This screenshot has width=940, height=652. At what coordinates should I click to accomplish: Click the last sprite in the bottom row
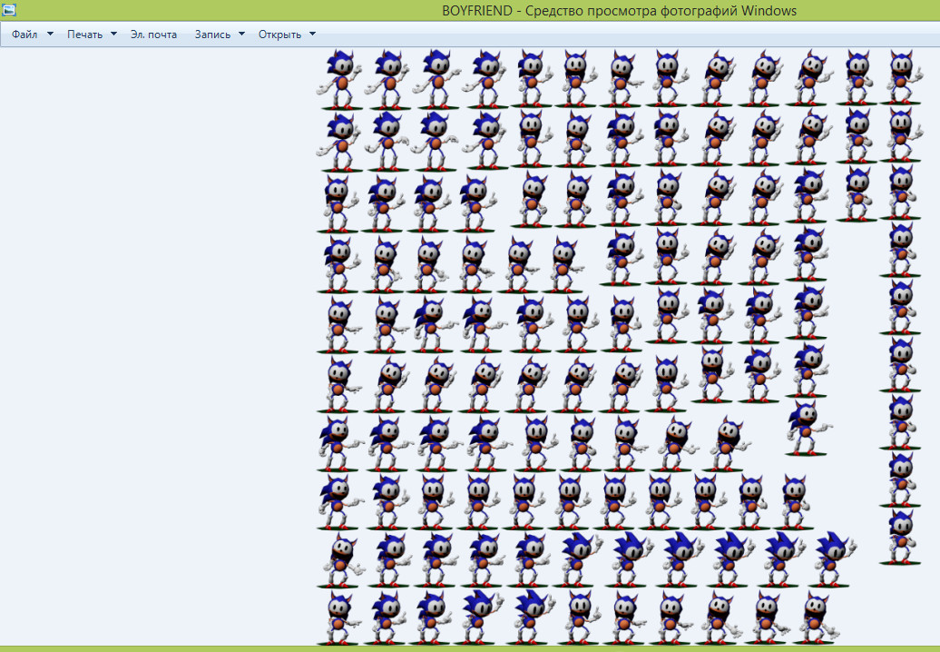[x=816, y=617]
